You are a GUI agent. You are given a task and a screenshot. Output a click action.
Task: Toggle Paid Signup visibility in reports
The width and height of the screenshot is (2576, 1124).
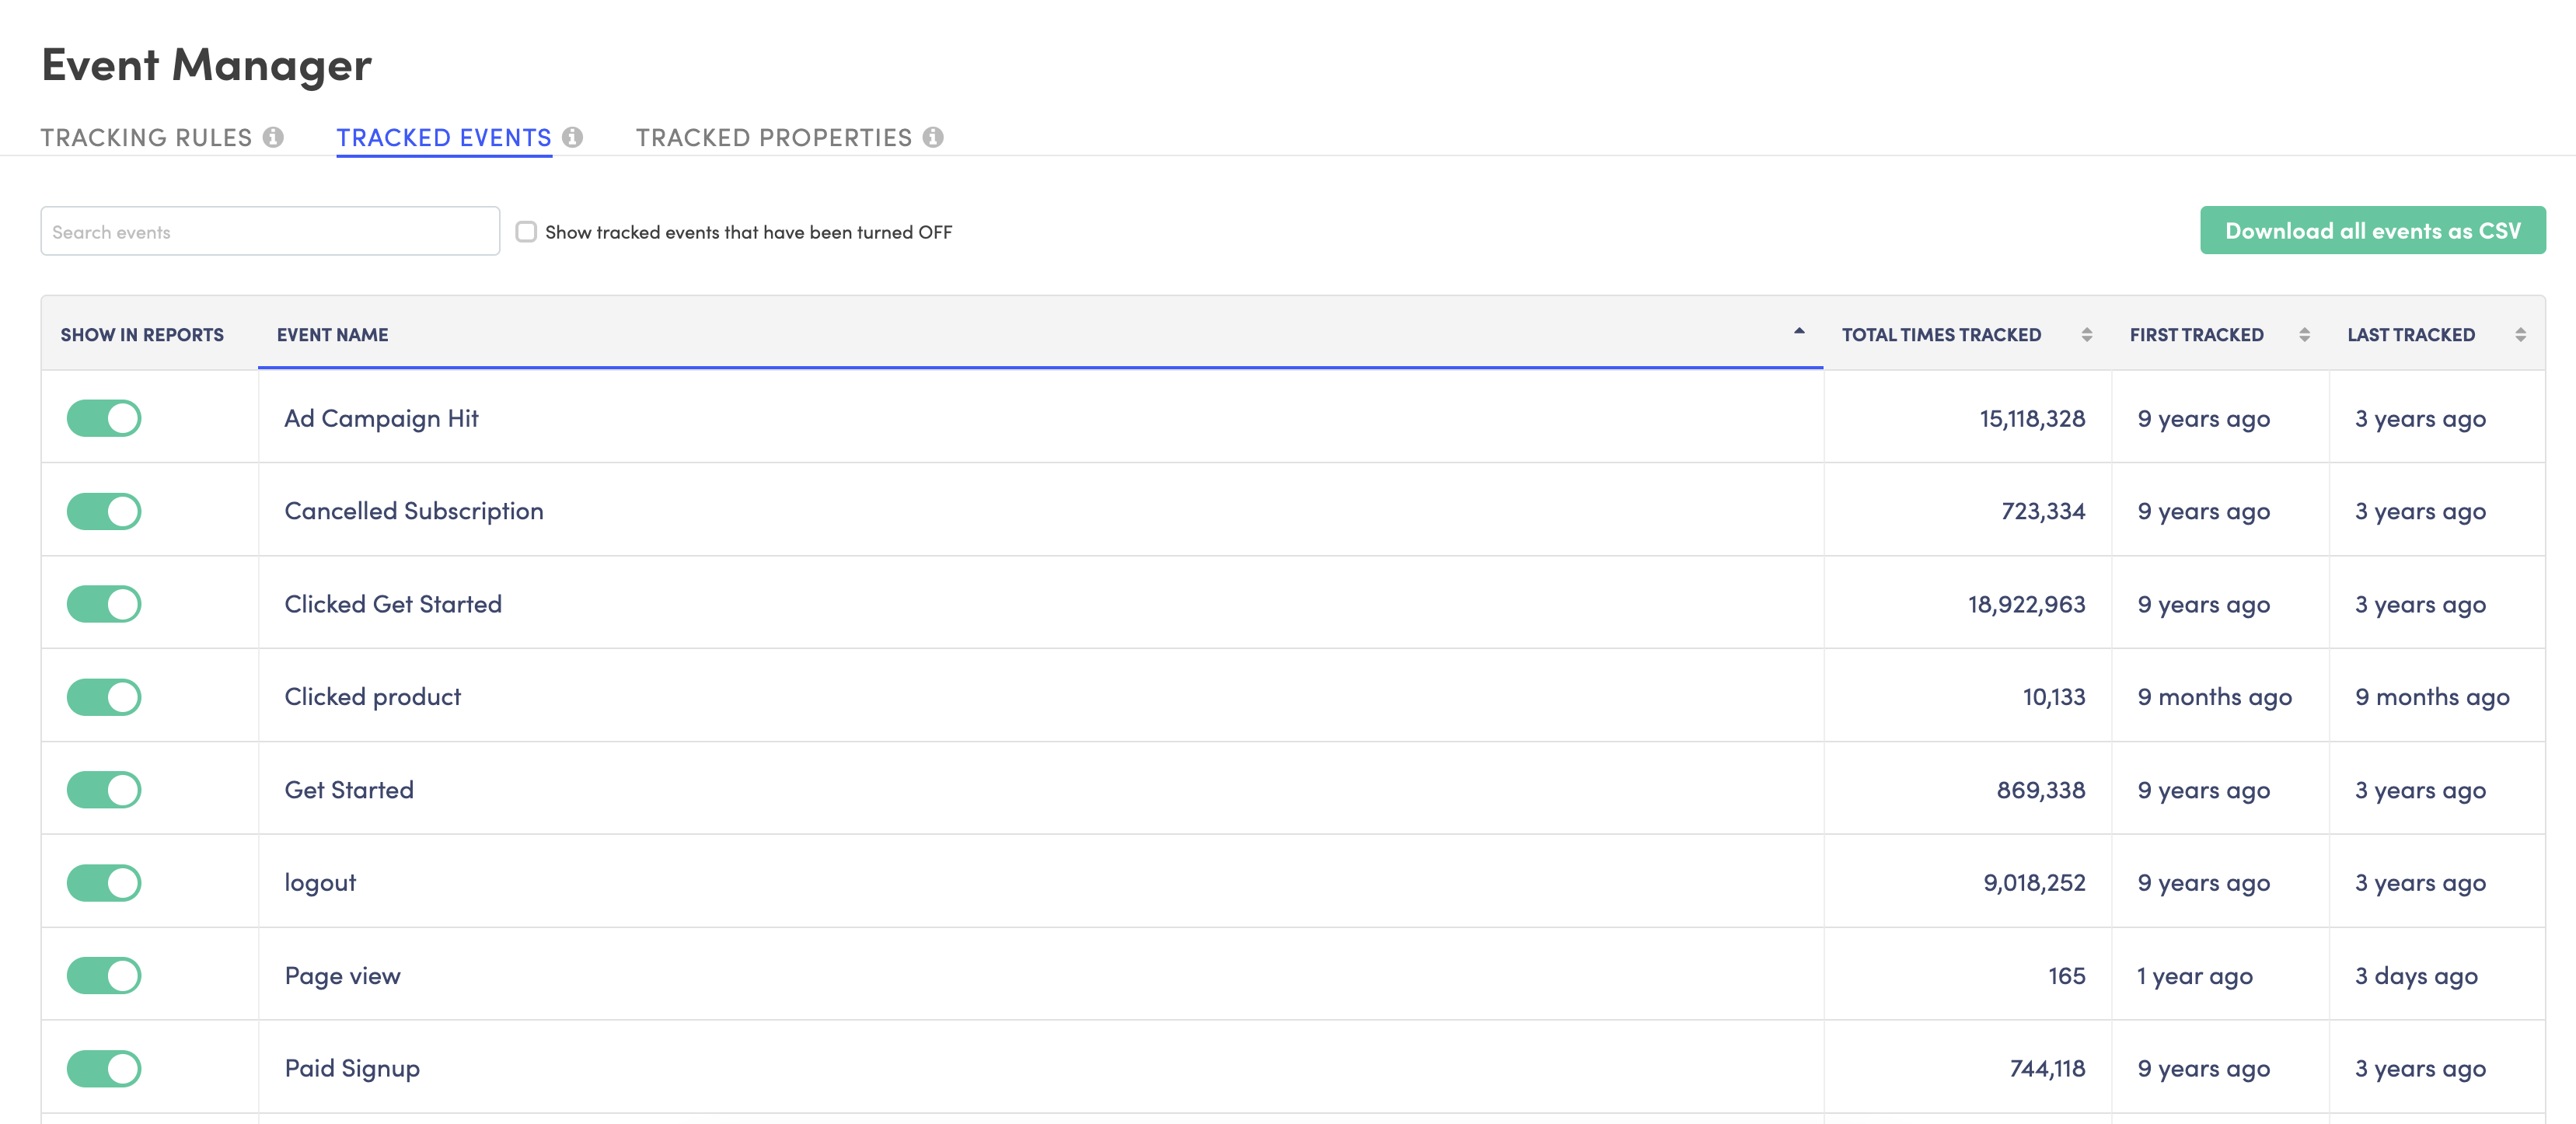click(x=103, y=1067)
